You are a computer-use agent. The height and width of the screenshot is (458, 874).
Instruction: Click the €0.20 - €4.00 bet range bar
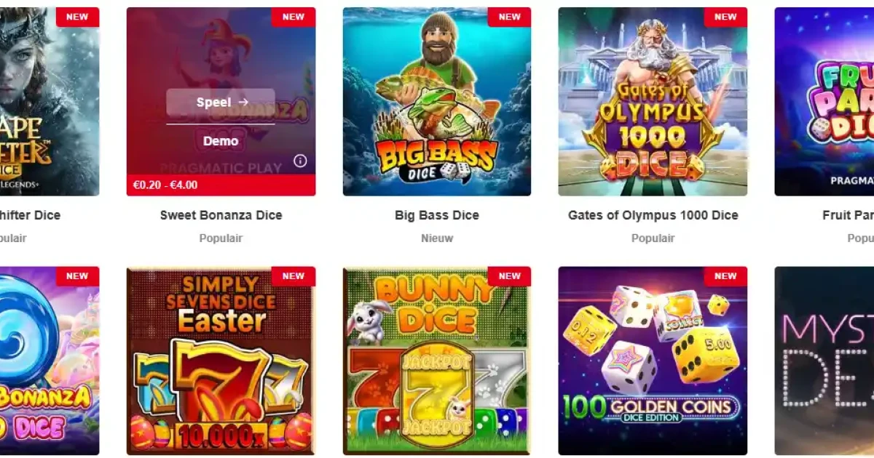click(x=221, y=185)
